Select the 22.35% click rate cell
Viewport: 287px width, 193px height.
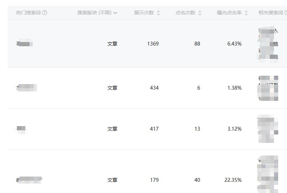tap(233, 180)
